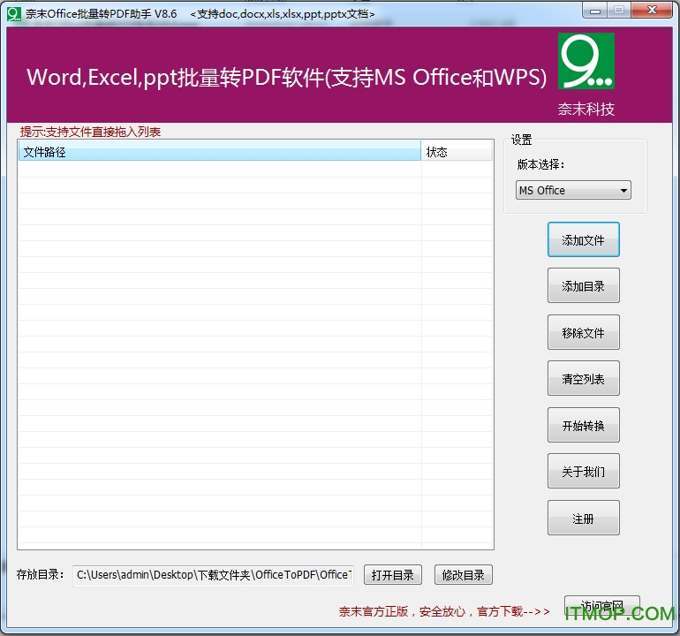Click the 存放目录 label
The width and height of the screenshot is (680, 636).
click(x=40, y=574)
